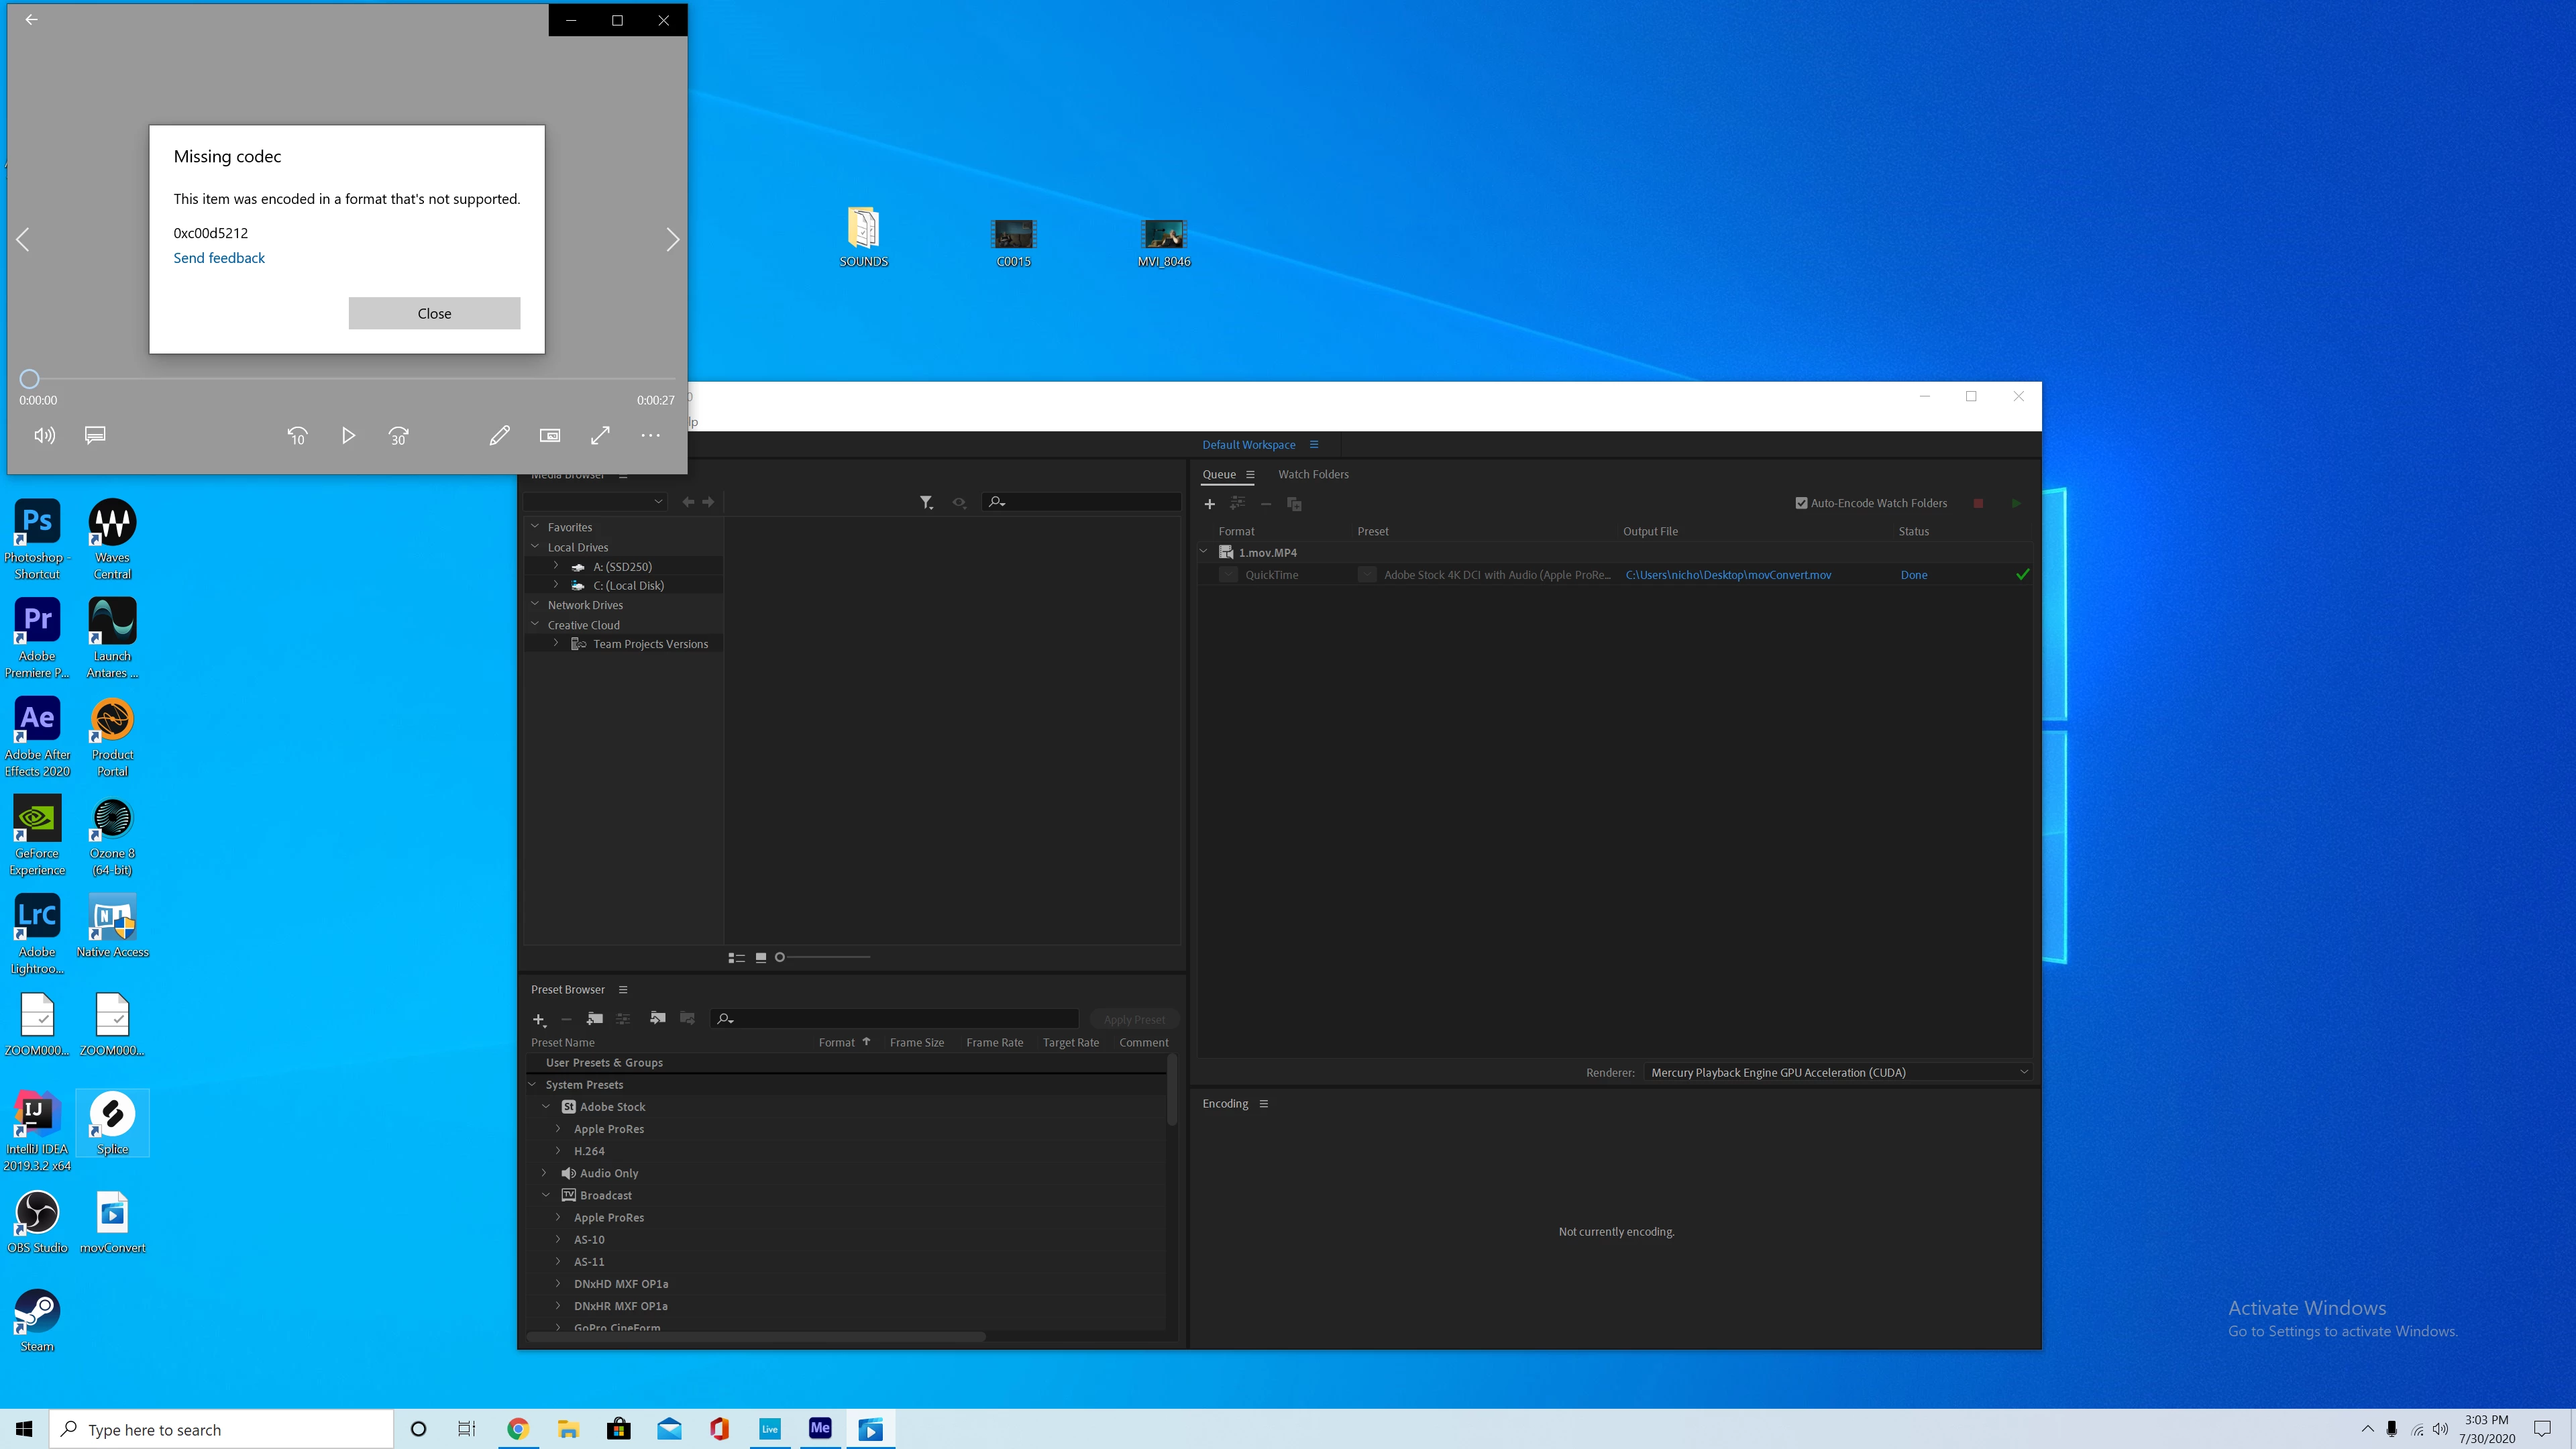Open the Renderer dropdown menu
The width and height of the screenshot is (2576, 1449).
coord(1837,1072)
